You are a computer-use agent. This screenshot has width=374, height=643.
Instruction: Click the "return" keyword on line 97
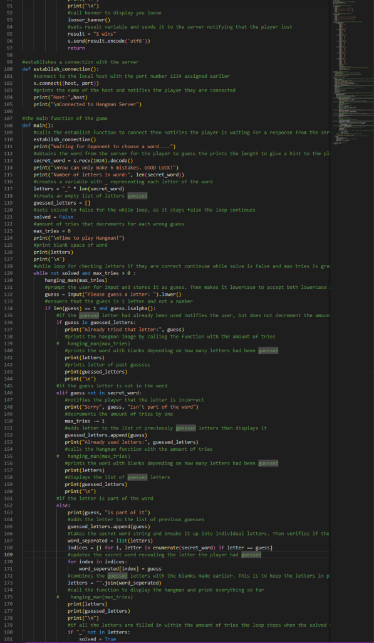click(76, 48)
